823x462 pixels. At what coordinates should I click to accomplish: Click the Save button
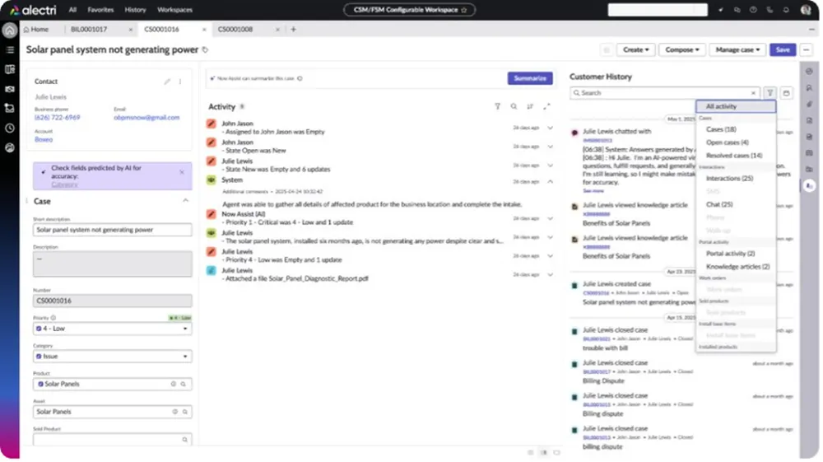tap(782, 49)
